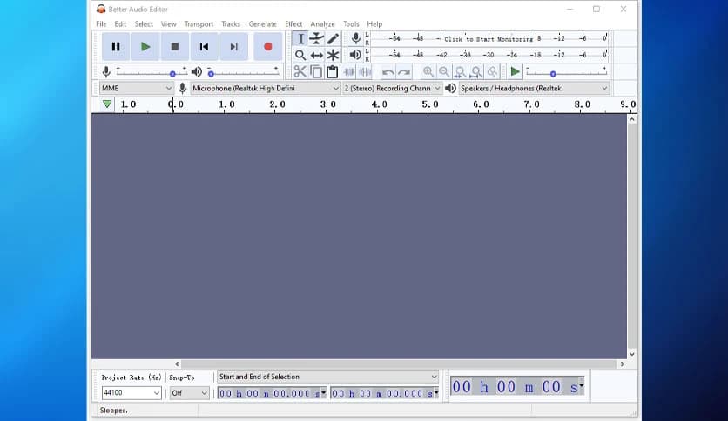
Task: Click Fit project to width icon
Action: click(475, 72)
